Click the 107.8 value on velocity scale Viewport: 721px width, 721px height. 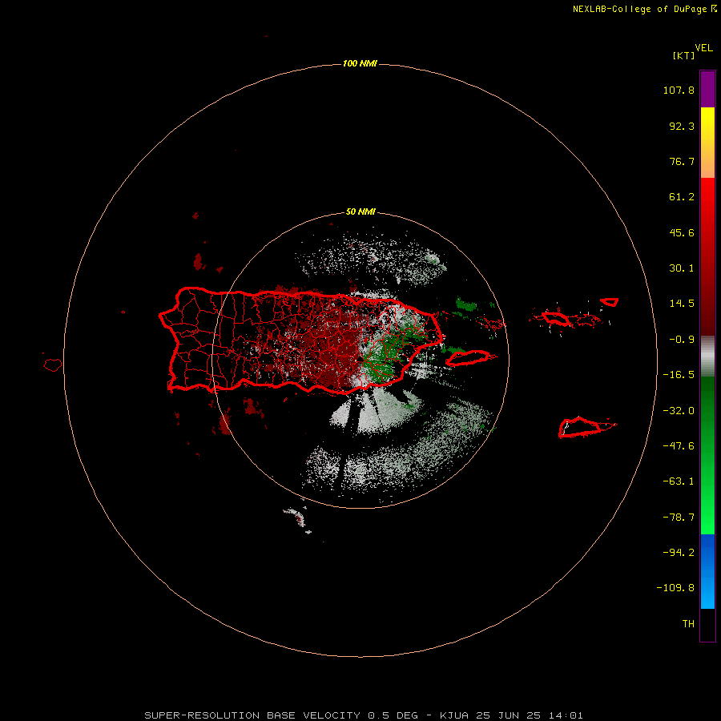coord(679,90)
